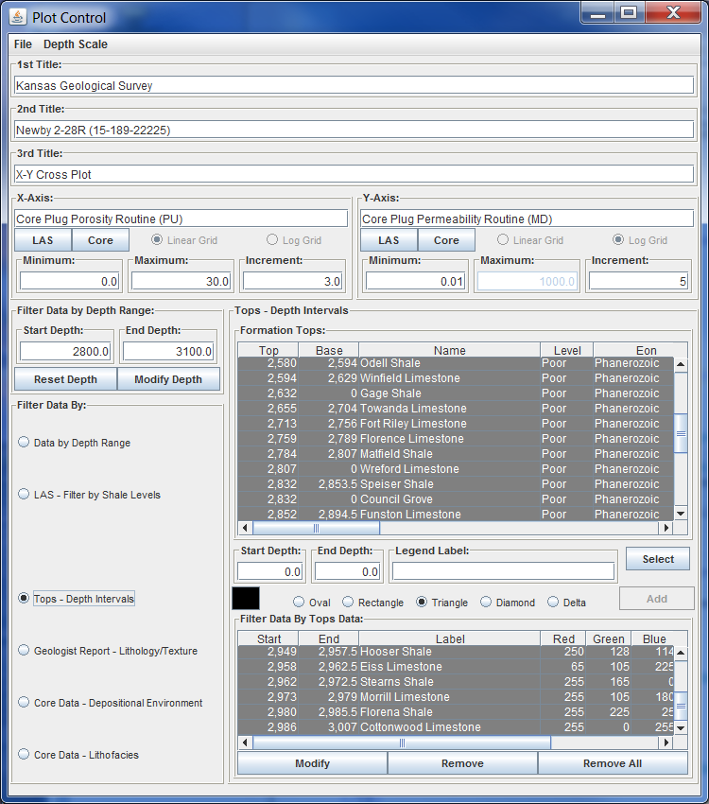This screenshot has height=804, width=709.
Task: Select Geologist Report - Lithology/Texture option
Action: click(108, 651)
